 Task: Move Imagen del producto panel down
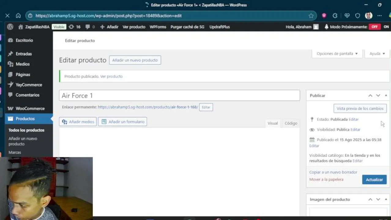[x=378, y=200]
